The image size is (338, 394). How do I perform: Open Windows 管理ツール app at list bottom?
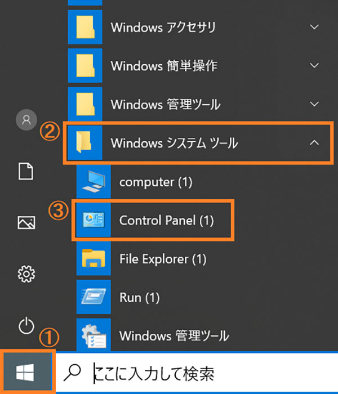tap(174, 335)
